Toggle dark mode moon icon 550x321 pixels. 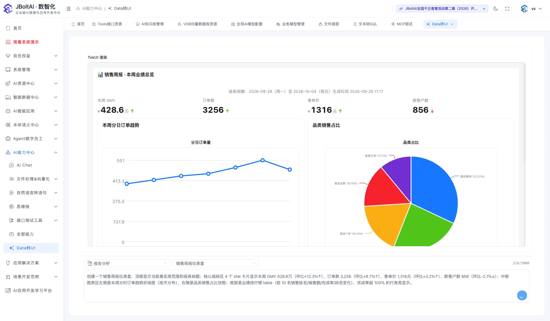(x=495, y=9)
